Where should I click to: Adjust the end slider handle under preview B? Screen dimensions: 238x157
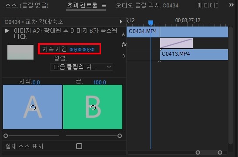120,136
